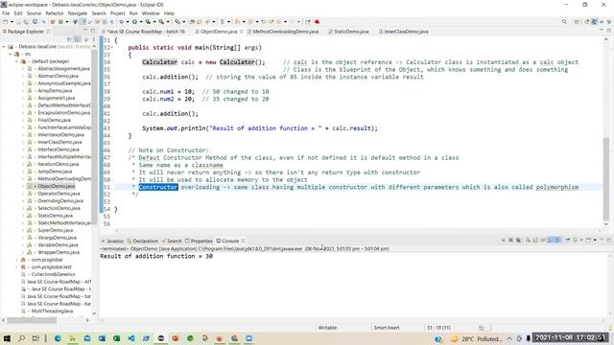614x345 pixels.
Task: Click Remove Launch X icon in Console
Action: tap(511, 241)
